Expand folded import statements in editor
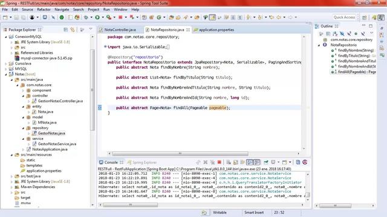Image resolution: width=387 pixels, height=217 pixels. (105, 46)
